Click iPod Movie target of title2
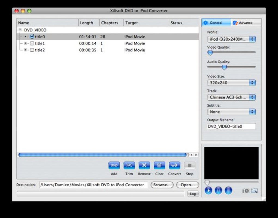The image size is (278, 218). coord(135,50)
